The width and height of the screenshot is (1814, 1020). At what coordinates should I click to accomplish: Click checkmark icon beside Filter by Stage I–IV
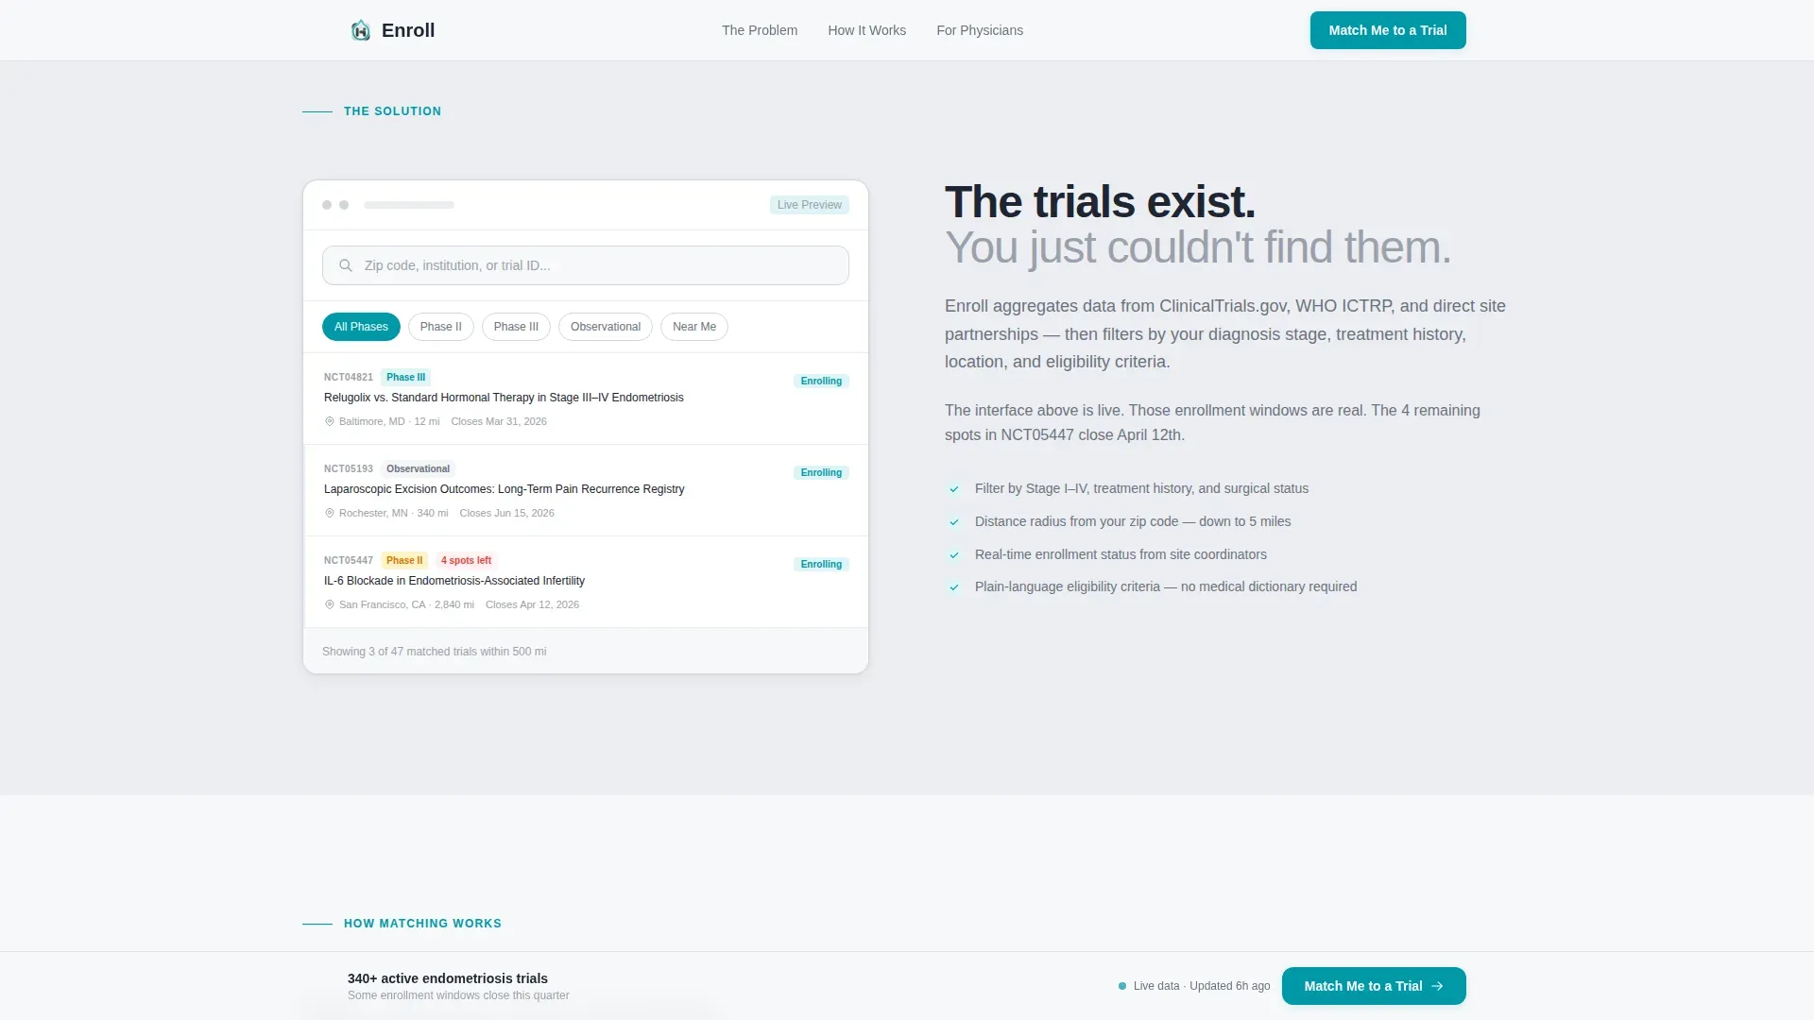[954, 489]
